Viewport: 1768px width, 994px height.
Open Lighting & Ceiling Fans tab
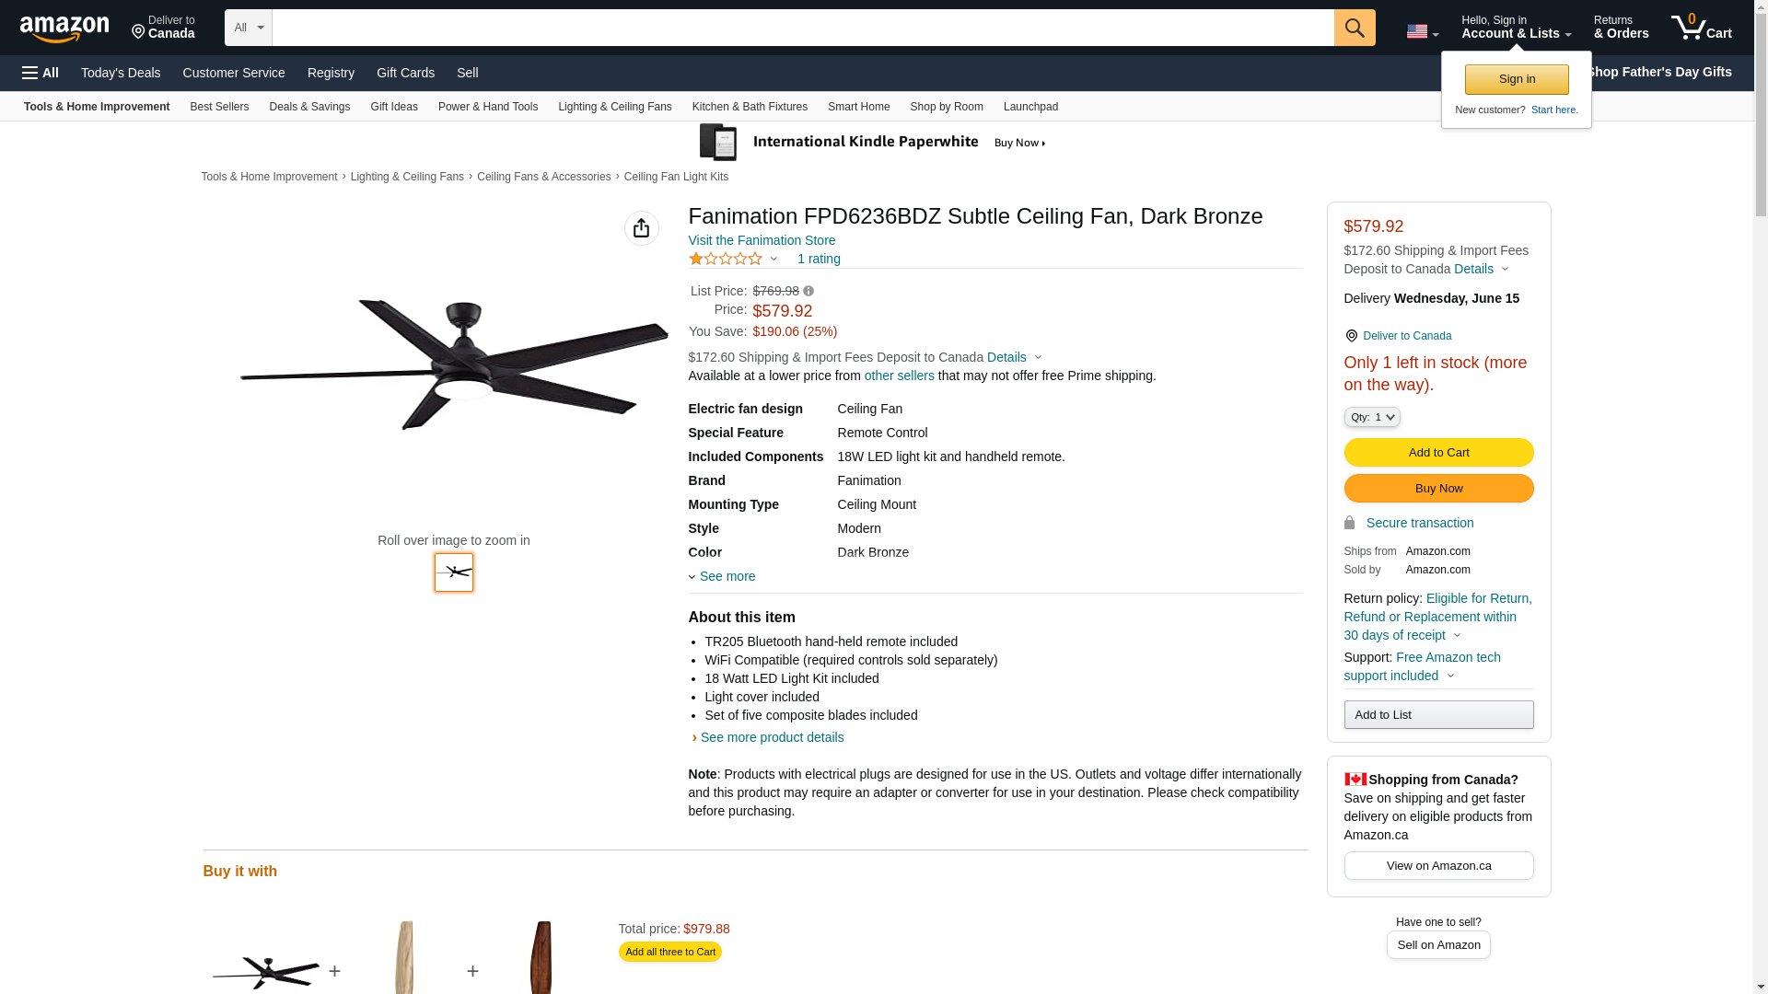pyautogui.click(x=614, y=107)
